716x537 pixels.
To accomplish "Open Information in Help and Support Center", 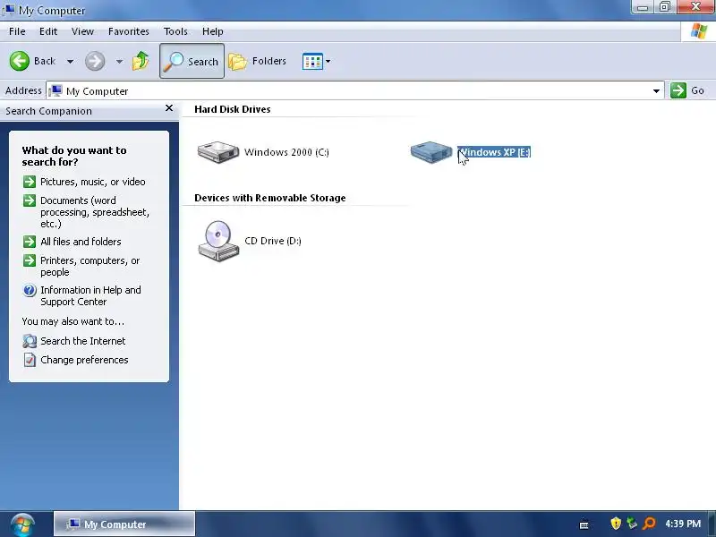I will coord(90,296).
